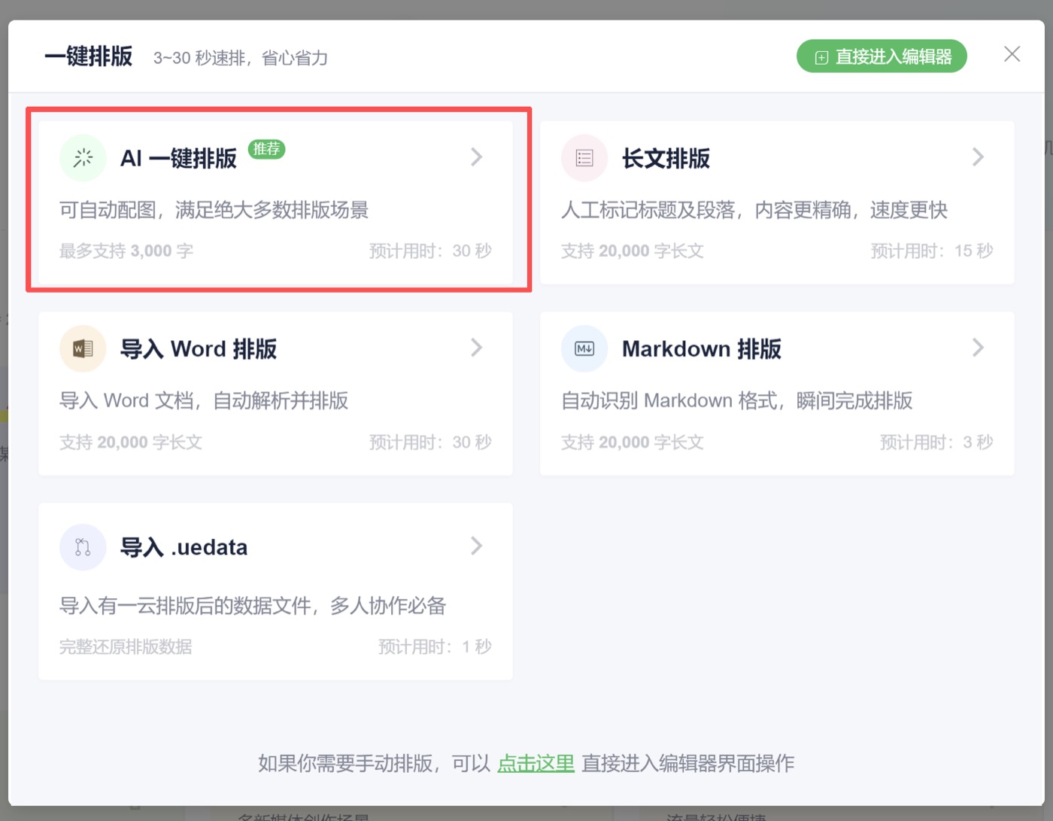Select the AI 一键排版 title
Viewport: 1053px width, 821px height.
point(179,159)
